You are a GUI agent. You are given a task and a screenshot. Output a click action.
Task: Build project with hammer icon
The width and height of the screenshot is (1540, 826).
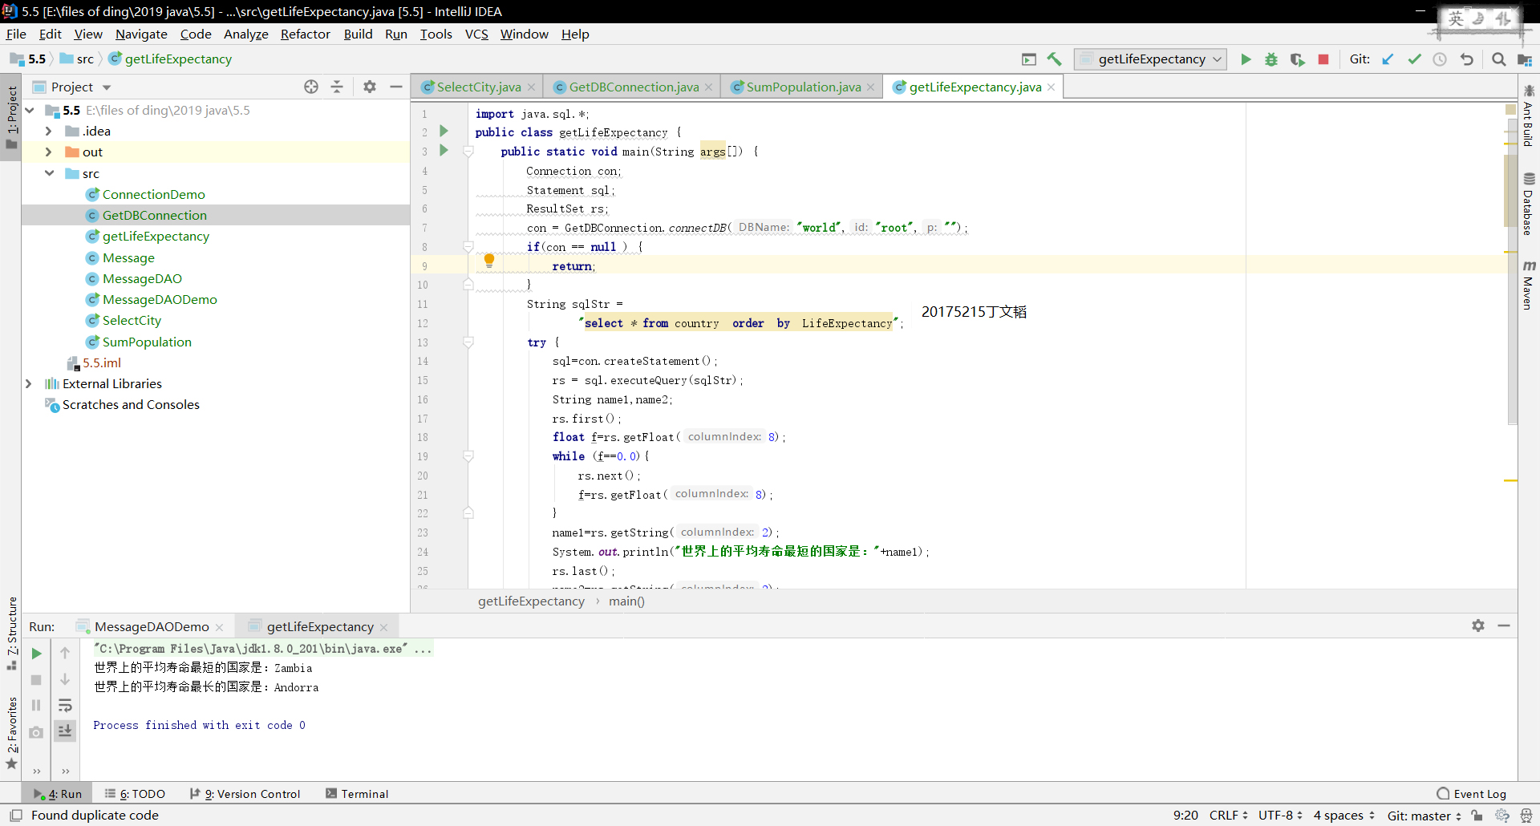pos(1054,59)
